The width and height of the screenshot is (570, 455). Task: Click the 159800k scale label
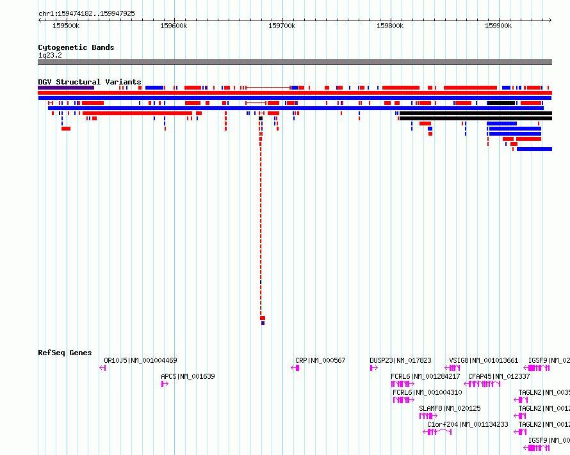pyautogui.click(x=390, y=26)
